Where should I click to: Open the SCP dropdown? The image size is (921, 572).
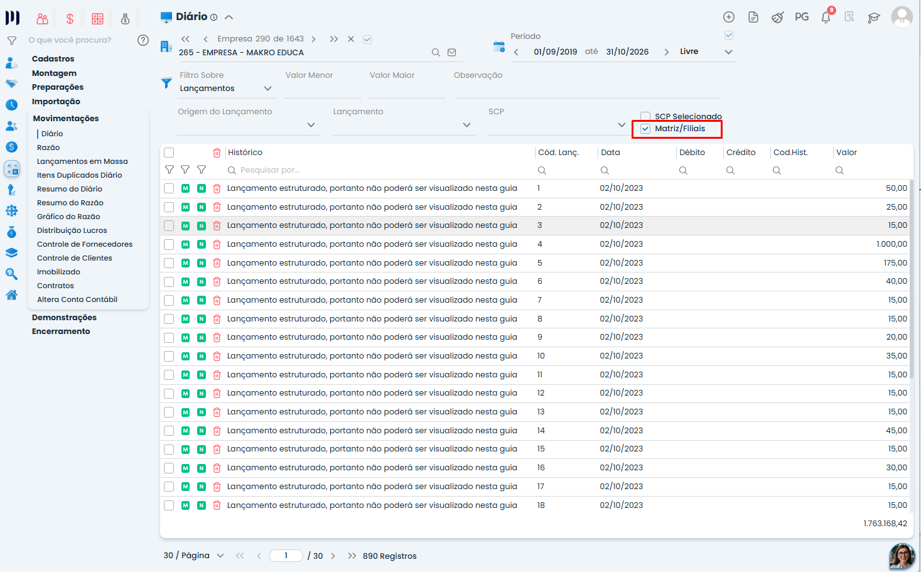click(559, 125)
